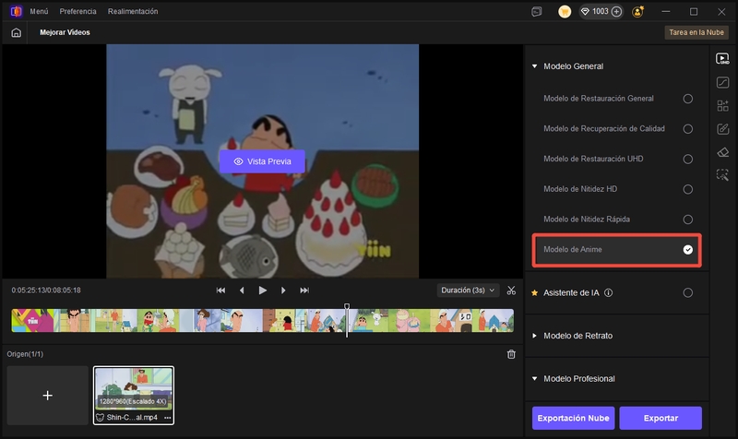Screen dimensions: 738x439
Task: Click the Origen(1/1) label
Action: pos(25,354)
